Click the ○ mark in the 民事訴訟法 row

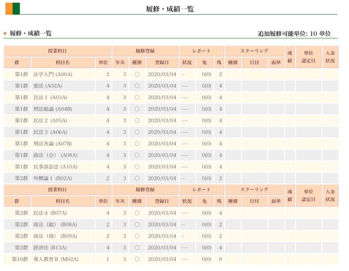[x=137, y=167]
